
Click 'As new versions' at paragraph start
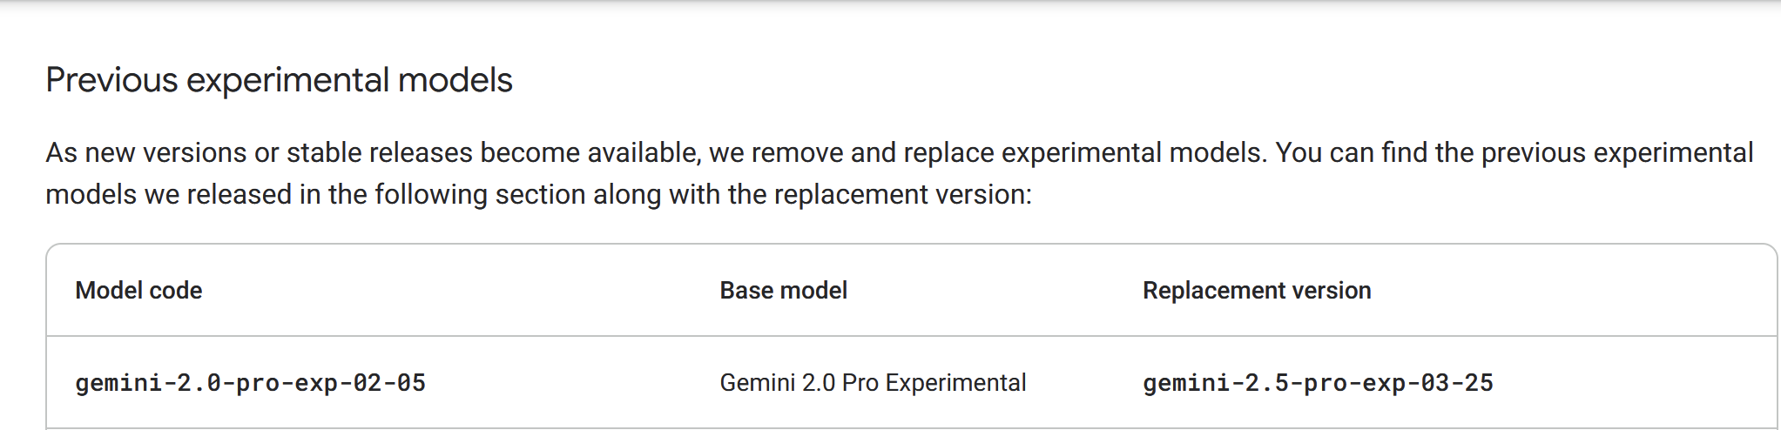tap(146, 152)
